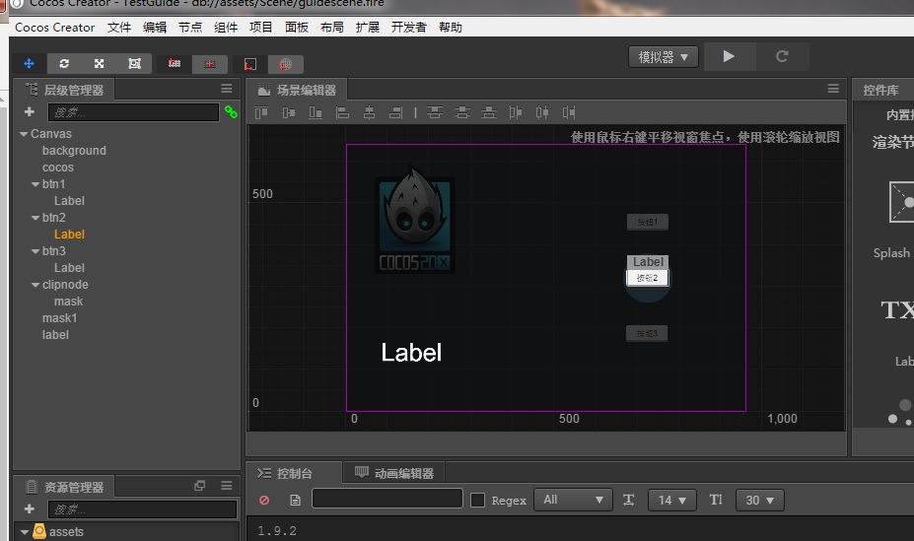Viewport: 914px width, 541px height.
Task: Open console log file icon
Action: (296, 501)
